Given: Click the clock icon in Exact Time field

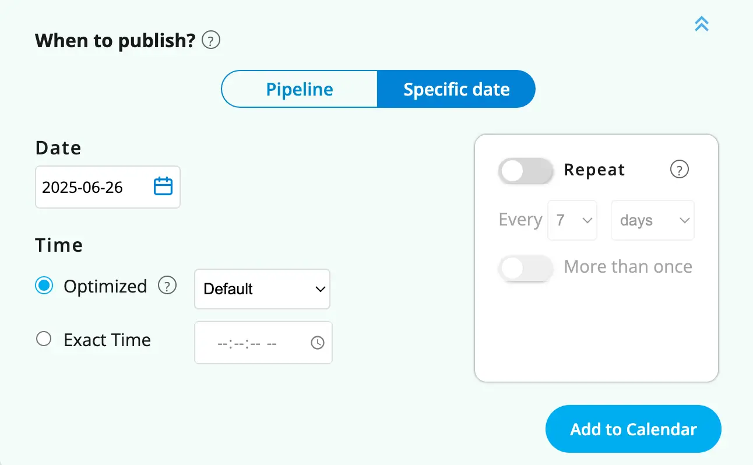Looking at the screenshot, I should coord(318,343).
